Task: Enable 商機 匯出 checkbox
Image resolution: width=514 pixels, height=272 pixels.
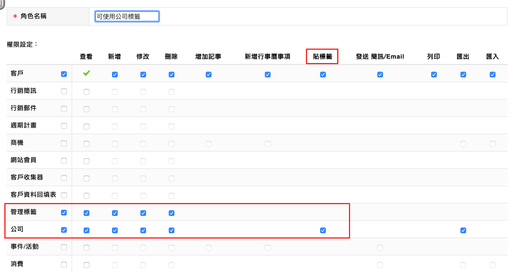Action: click(463, 144)
